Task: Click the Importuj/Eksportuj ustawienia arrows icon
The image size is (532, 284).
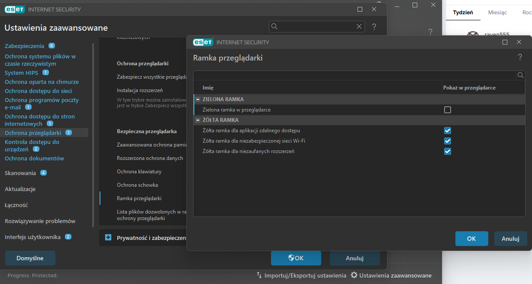Action: pos(259,275)
